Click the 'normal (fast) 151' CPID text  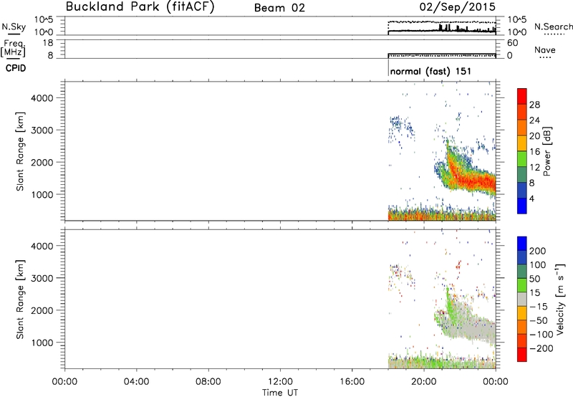click(x=430, y=71)
